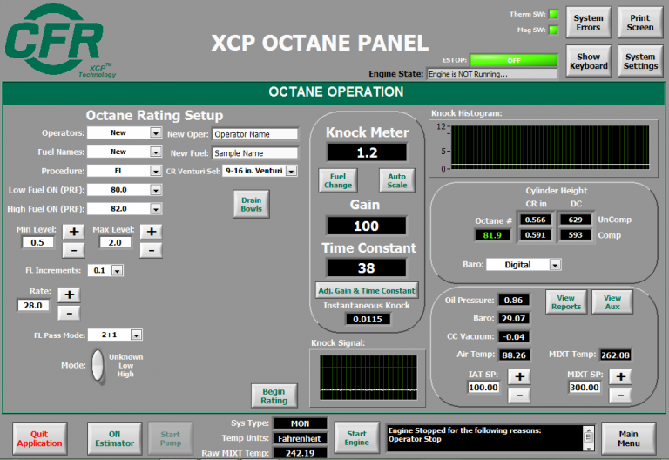Screen dimensions: 669x460
Task: Open System Errors
Action: (588, 23)
